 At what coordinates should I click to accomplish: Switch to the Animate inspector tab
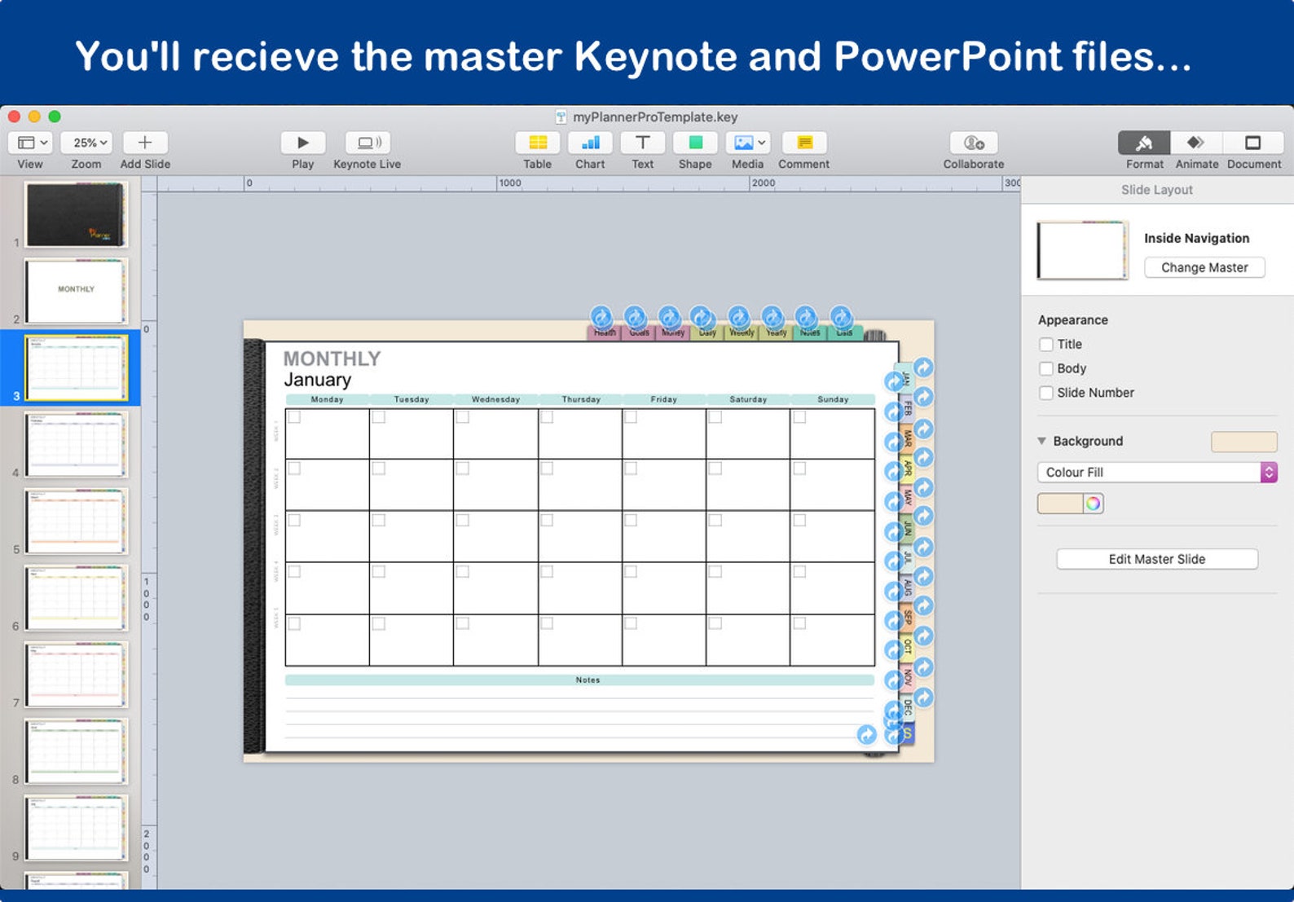tap(1196, 143)
